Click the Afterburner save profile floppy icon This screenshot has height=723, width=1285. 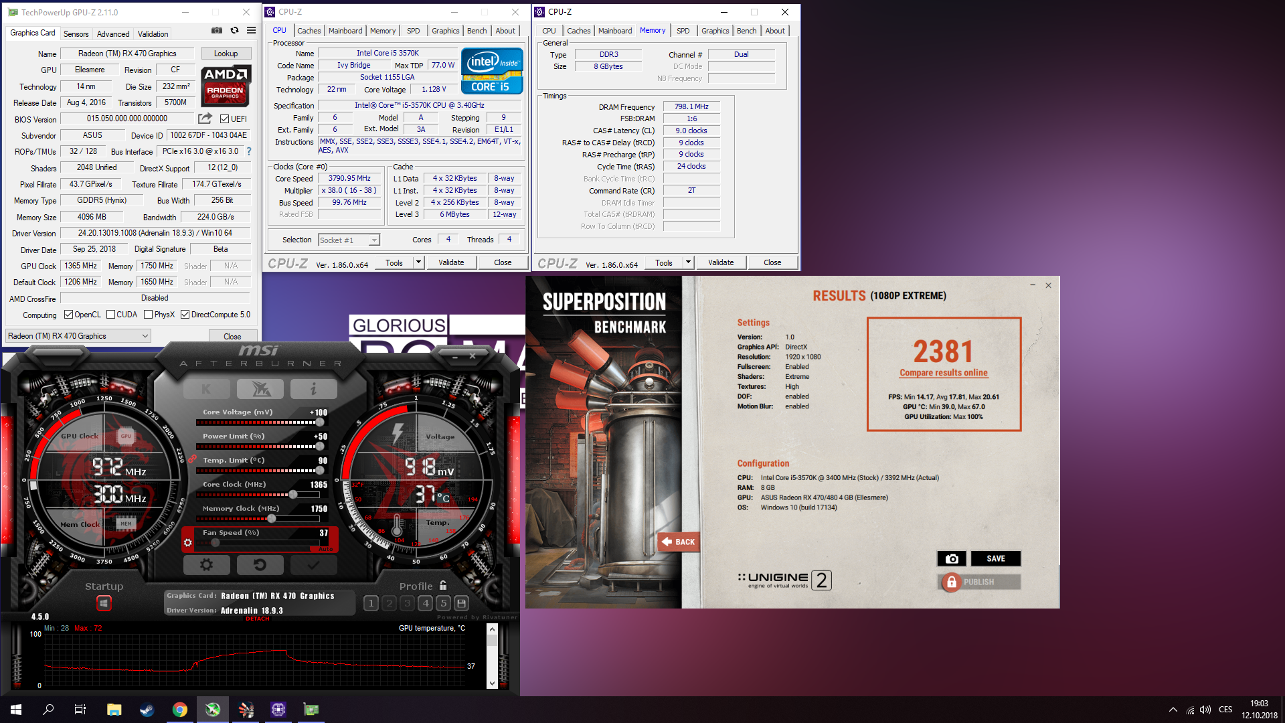click(x=461, y=603)
